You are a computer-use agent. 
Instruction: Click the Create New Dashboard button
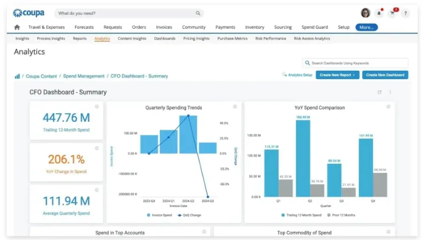point(385,75)
